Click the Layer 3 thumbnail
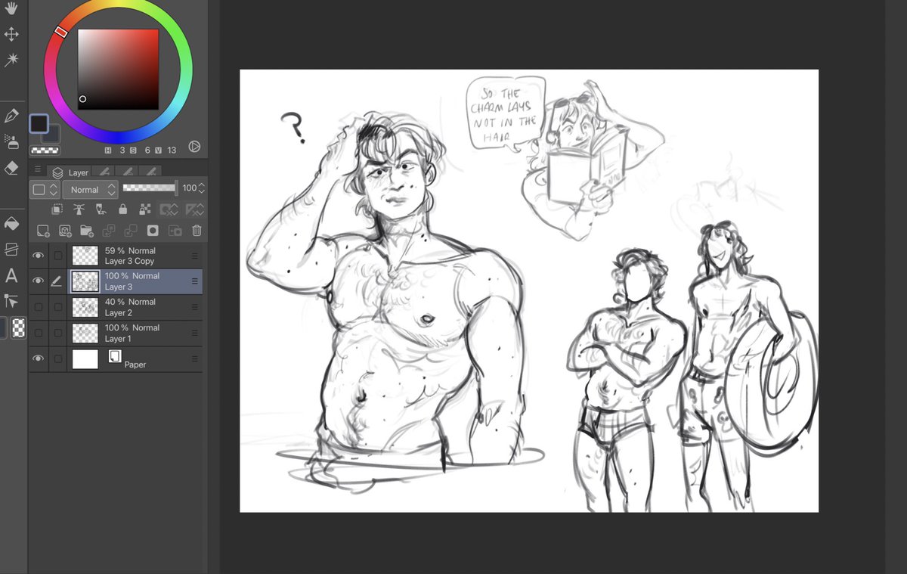The width and height of the screenshot is (907, 574). (x=85, y=282)
